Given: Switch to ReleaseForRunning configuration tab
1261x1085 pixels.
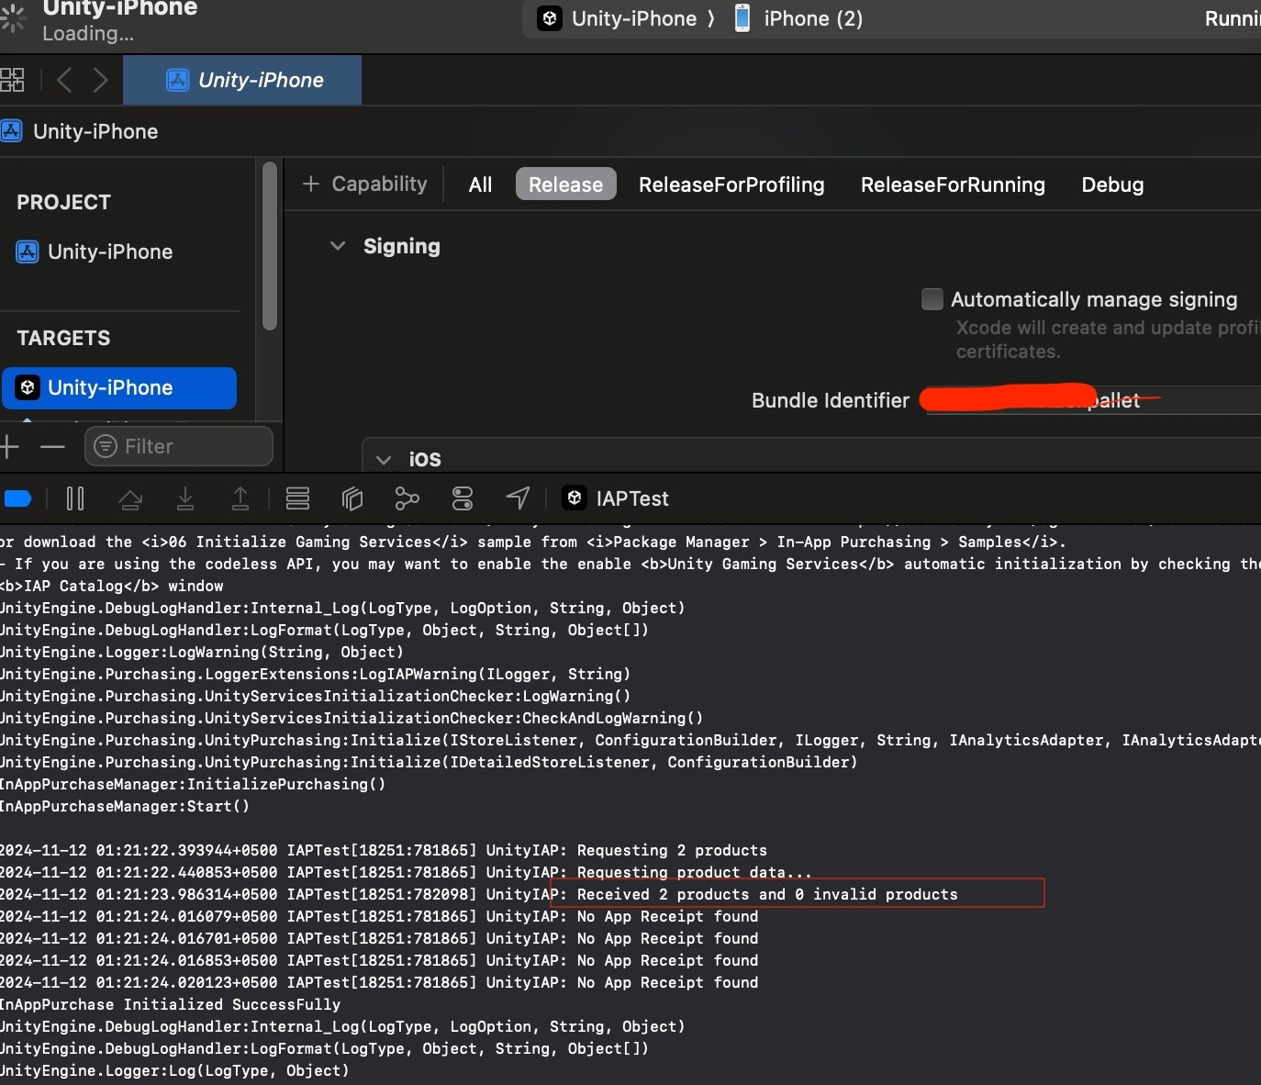Looking at the screenshot, I should pos(953,185).
